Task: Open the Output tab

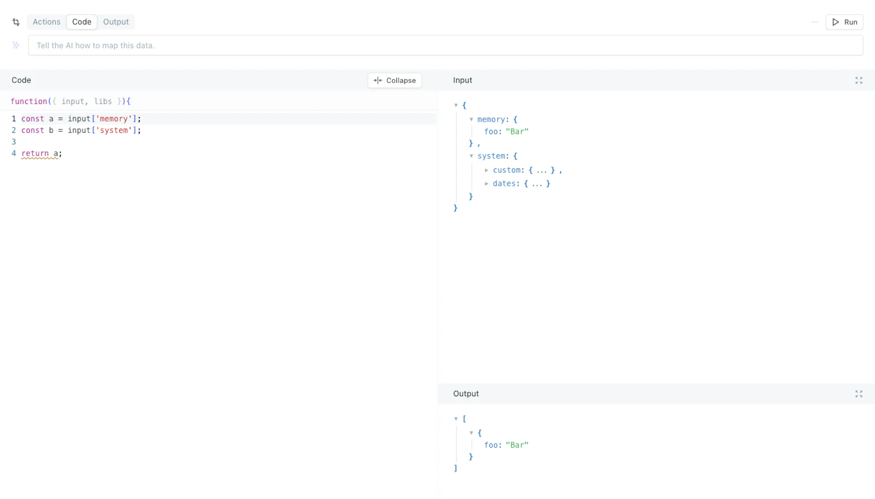Action: click(116, 22)
